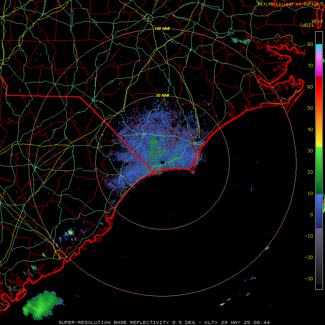
Task: Click the 70 value on the dBZ scale
Action: [310, 65]
